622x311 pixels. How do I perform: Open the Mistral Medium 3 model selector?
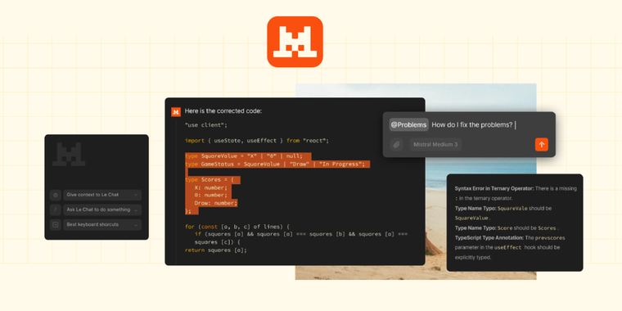tap(435, 144)
